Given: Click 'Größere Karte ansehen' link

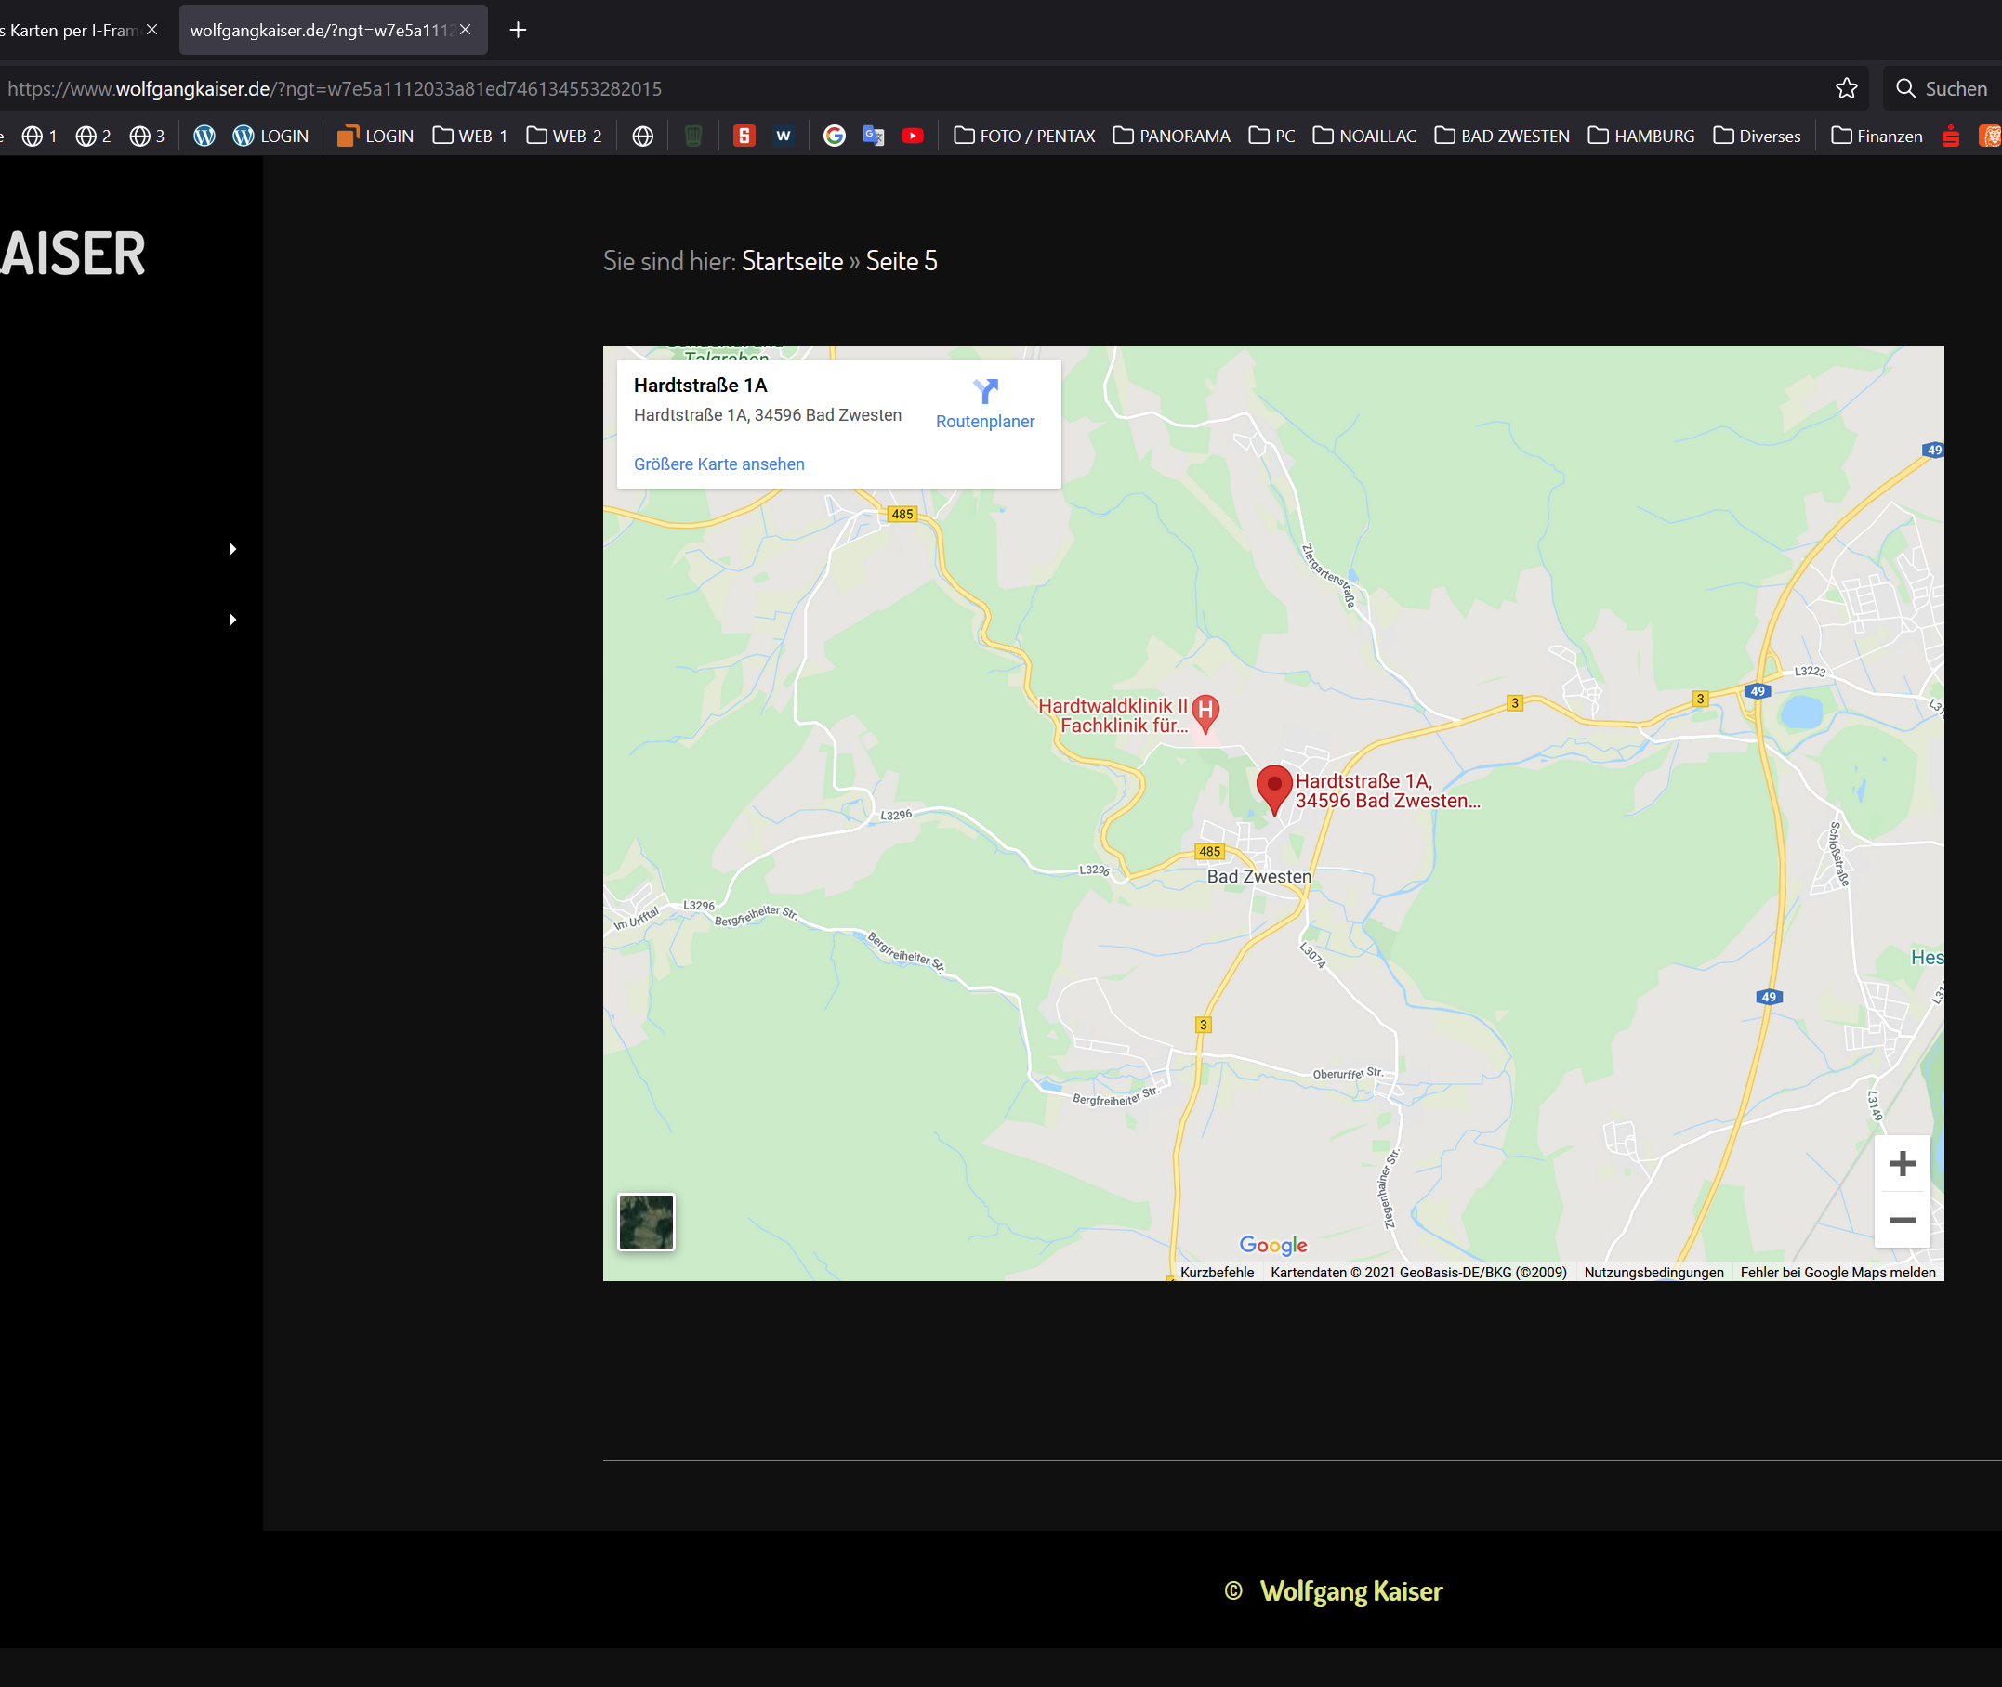Looking at the screenshot, I should [x=718, y=464].
